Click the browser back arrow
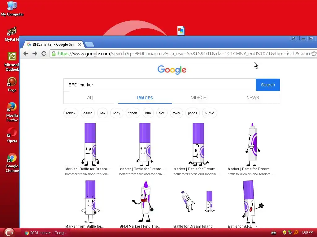317x237 pixels. tap(26, 53)
